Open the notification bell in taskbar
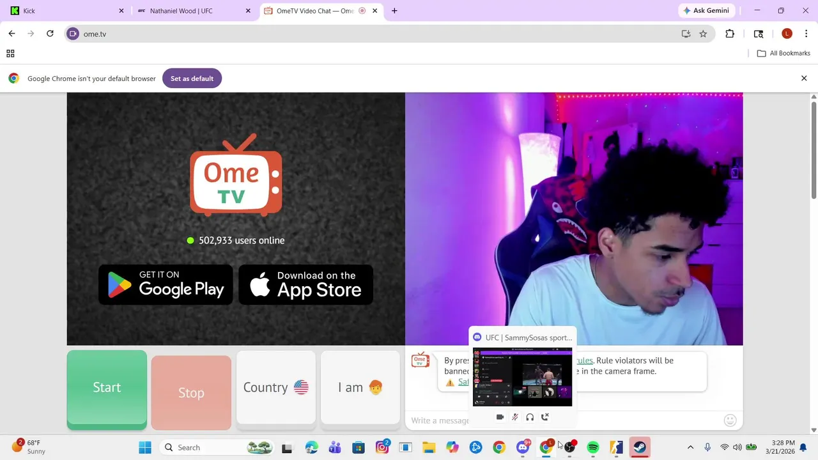818x460 pixels. click(x=803, y=447)
